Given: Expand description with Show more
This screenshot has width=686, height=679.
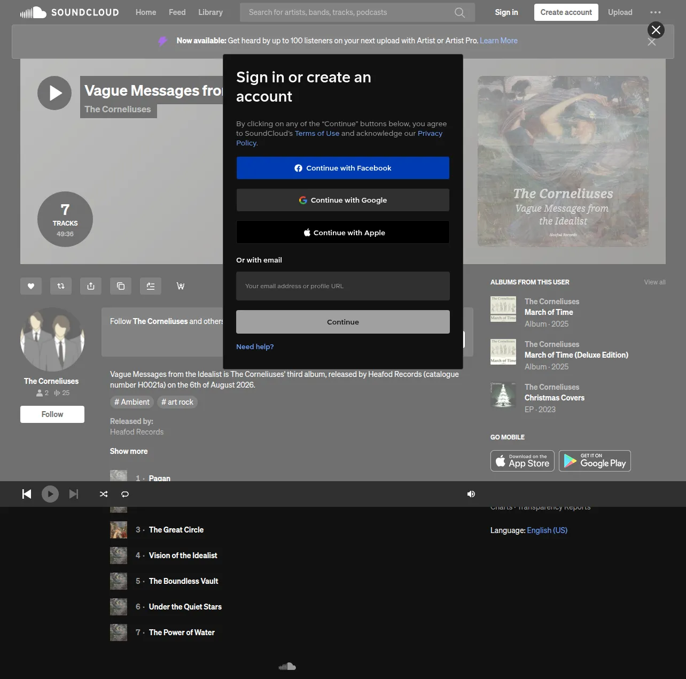Looking at the screenshot, I should (x=129, y=451).
